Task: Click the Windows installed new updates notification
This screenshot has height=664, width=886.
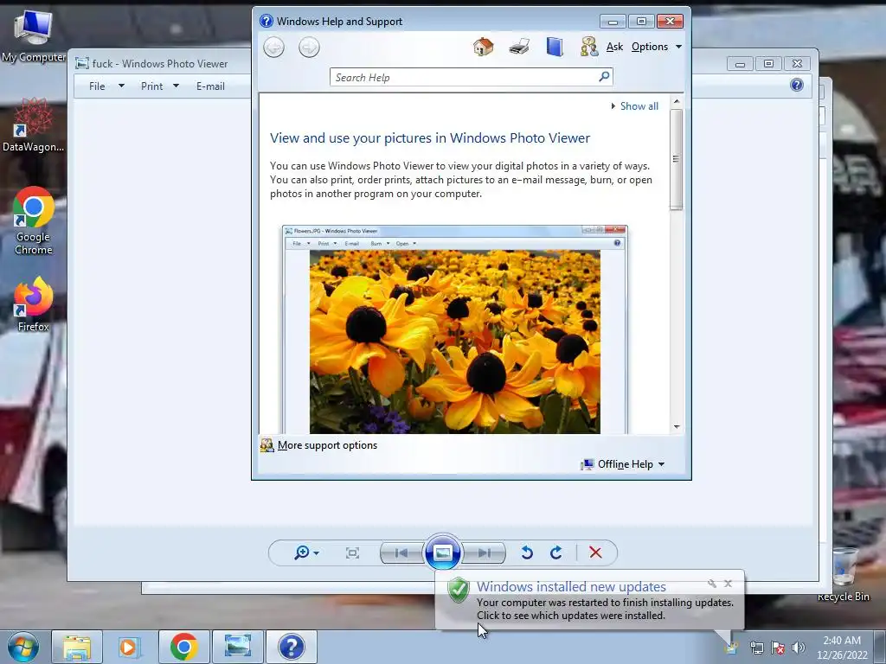Action: click(x=589, y=601)
